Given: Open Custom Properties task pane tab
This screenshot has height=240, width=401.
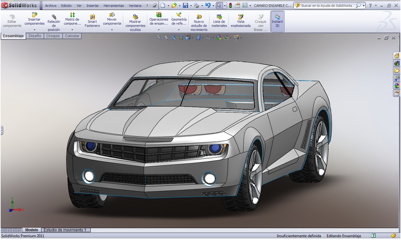Looking at the screenshot, I should click(397, 93).
